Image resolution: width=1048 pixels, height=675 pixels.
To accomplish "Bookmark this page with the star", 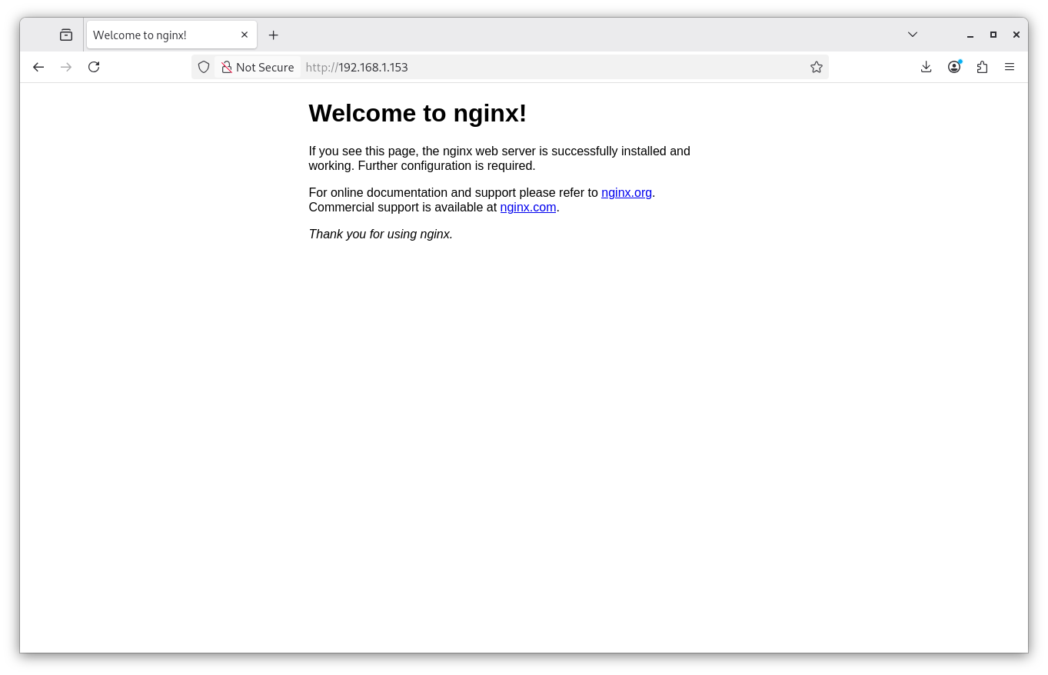I will click(x=817, y=67).
